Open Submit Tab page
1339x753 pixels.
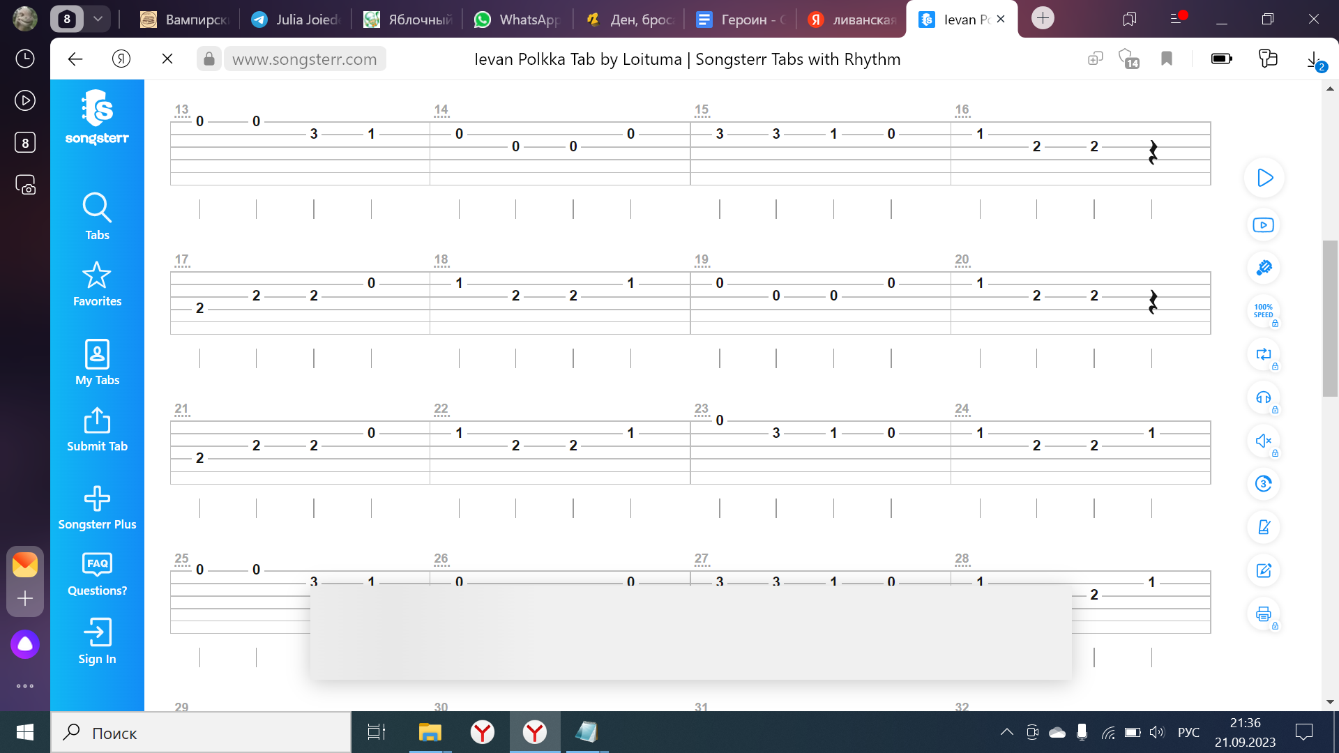coord(97,429)
